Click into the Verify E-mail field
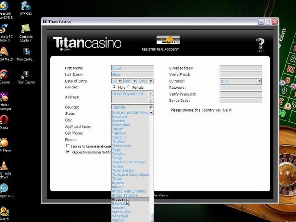The image size is (296, 222). (x=241, y=74)
